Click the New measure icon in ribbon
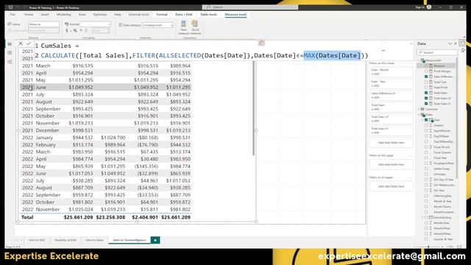Screen dimensions: 471x265 [183, 24]
